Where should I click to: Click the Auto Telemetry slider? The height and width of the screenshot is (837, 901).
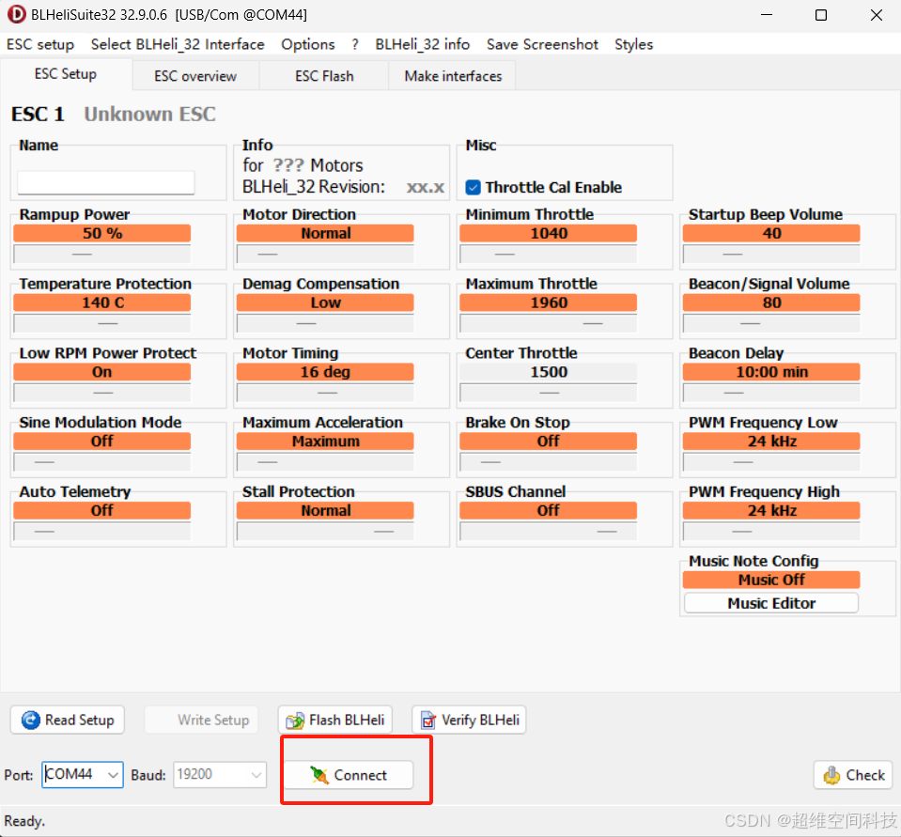click(x=101, y=532)
